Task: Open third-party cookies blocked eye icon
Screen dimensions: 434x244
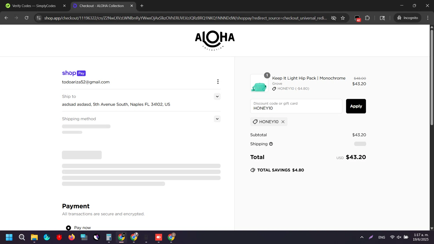Action: [334, 18]
